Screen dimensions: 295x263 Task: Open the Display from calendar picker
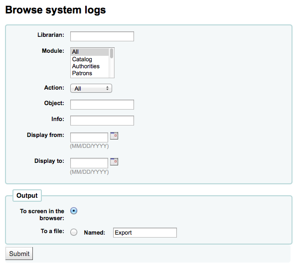[114, 135]
